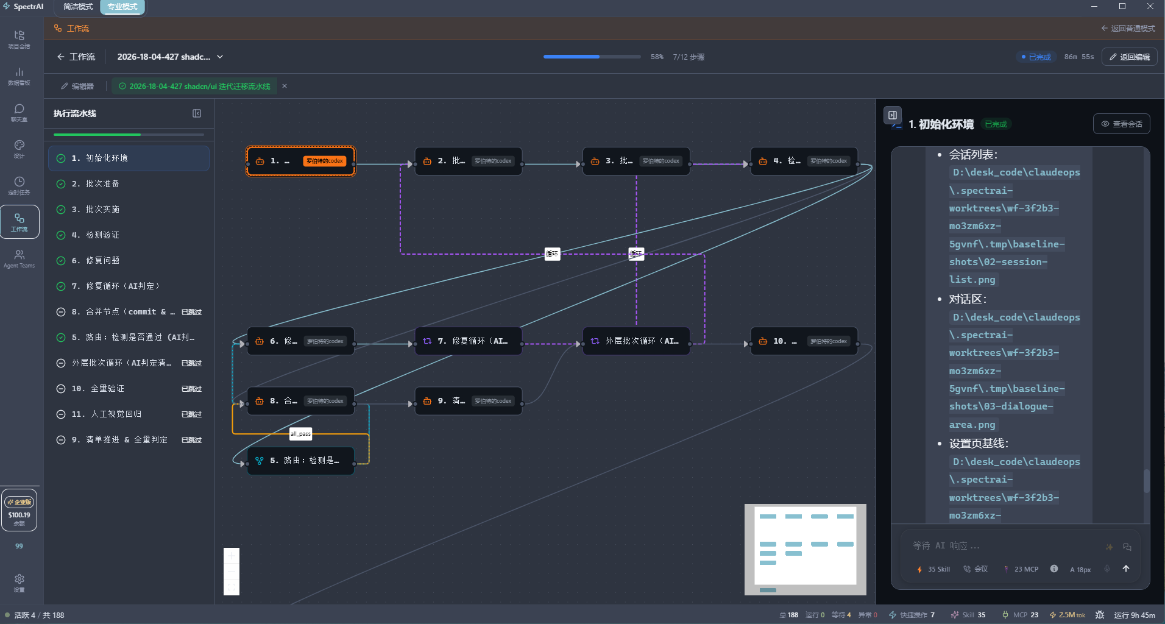
Task: Open the 聊天室 chat room icon
Action: 19,112
